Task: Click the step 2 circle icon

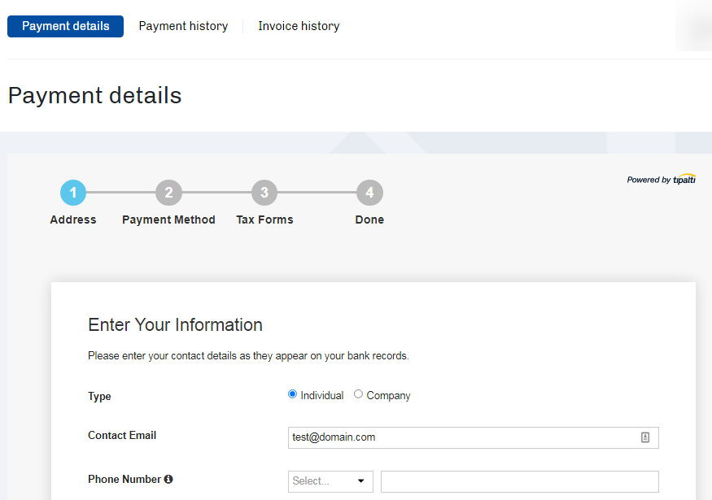Action: 168,193
